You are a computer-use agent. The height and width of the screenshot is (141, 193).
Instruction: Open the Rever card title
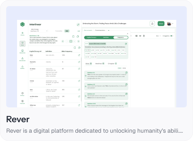point(18,119)
